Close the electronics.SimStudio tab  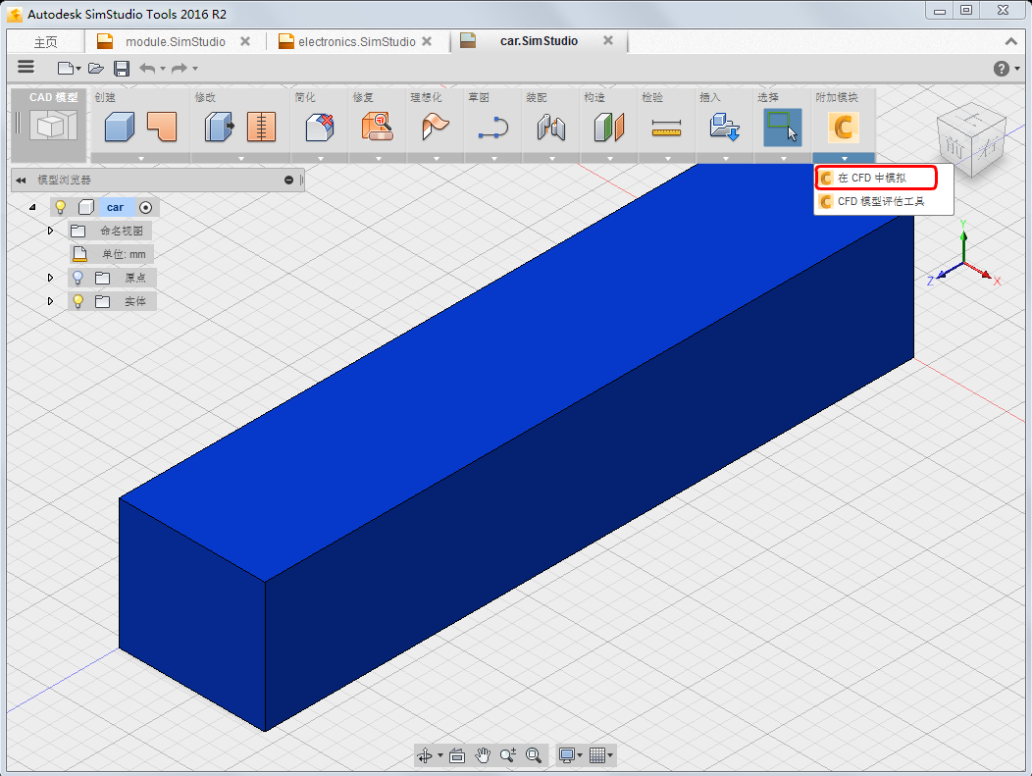point(427,41)
